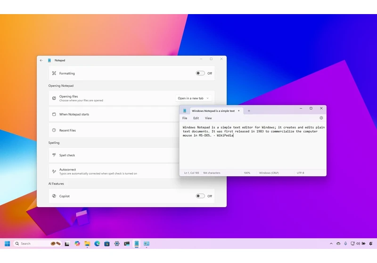Open the File menu in Notepad
The height and width of the screenshot is (263, 377).
click(x=185, y=118)
